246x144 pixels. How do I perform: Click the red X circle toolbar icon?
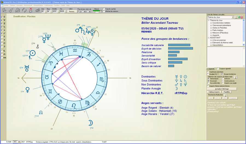coord(31,10)
